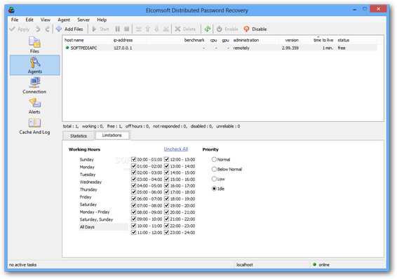Move item down arrow icon
This screenshot has height=279, width=397.
(x=156, y=29)
